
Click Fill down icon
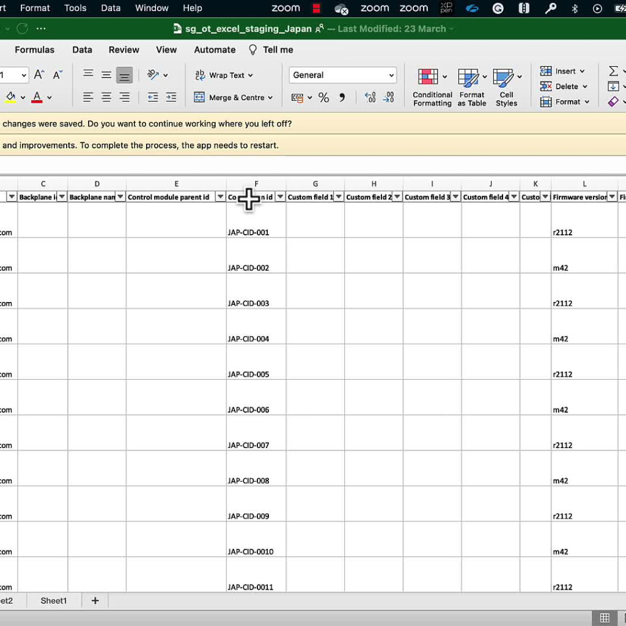pyautogui.click(x=613, y=86)
